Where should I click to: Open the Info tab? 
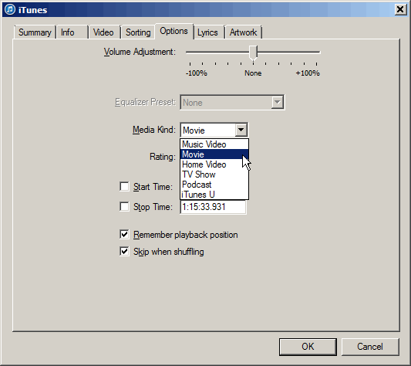(x=72, y=32)
